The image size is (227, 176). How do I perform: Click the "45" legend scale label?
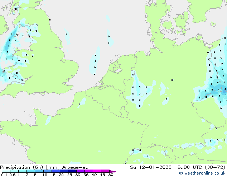(x=102, y=175)
